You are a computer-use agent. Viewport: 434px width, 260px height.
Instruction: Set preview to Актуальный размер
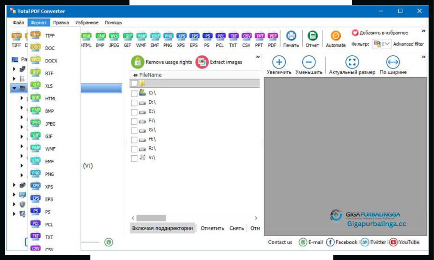click(x=352, y=65)
